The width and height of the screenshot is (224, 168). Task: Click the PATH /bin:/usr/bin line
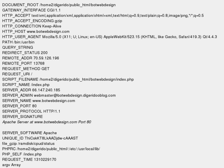point(18,42)
